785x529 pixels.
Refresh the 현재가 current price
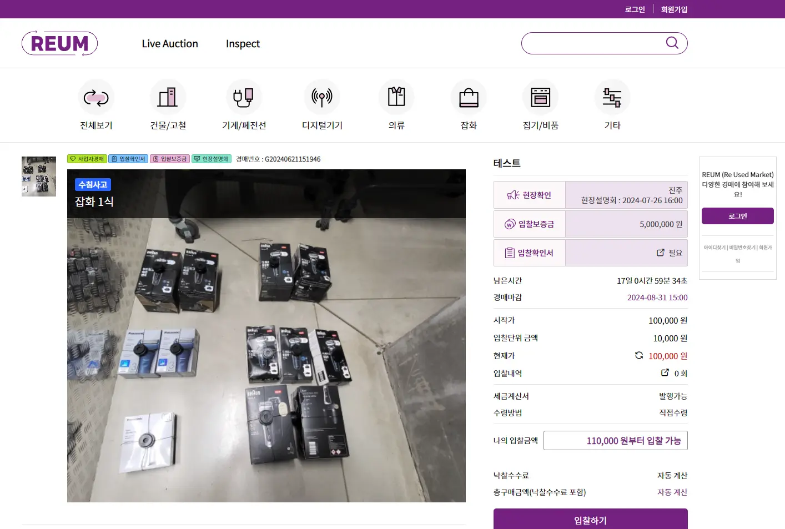[x=639, y=355]
